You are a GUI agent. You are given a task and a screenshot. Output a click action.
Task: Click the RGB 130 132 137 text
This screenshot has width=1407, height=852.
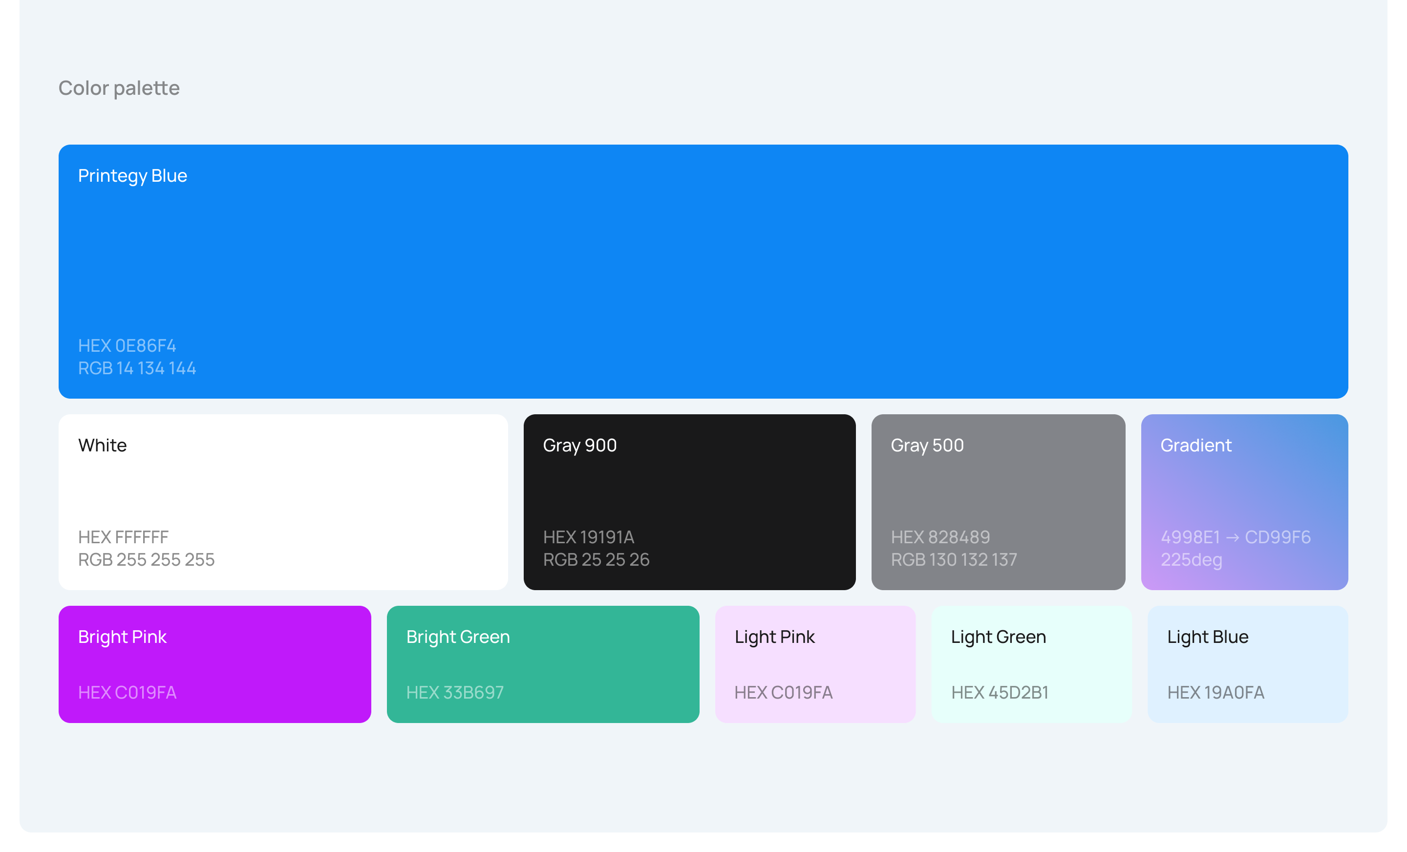point(954,559)
